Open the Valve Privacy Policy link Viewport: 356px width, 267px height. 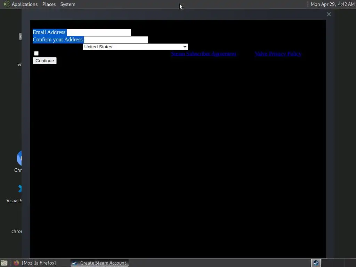tap(278, 54)
